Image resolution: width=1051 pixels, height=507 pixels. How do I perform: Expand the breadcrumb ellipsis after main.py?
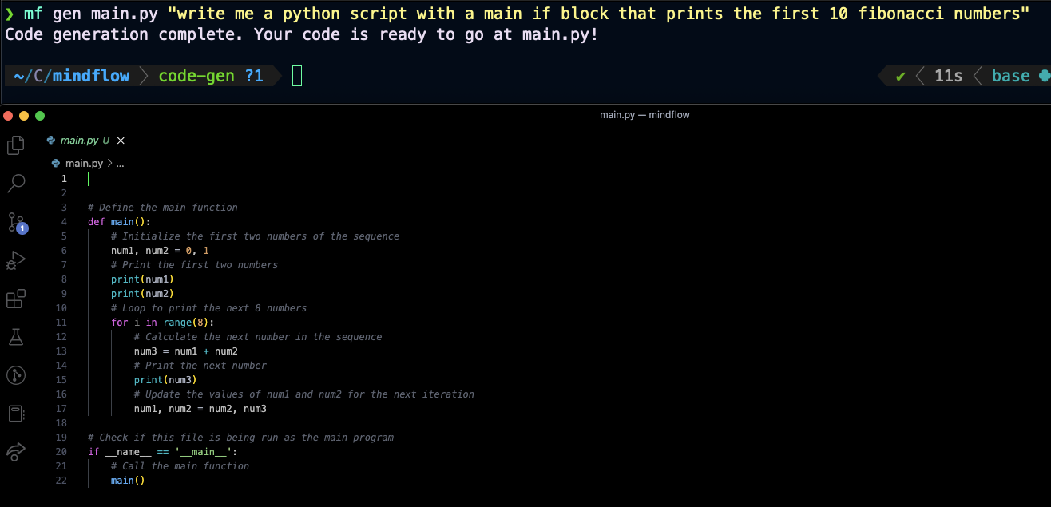pos(120,163)
